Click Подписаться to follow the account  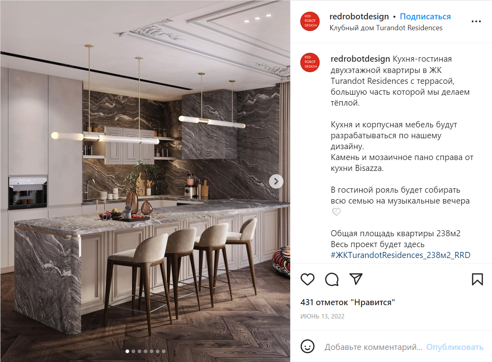pyautogui.click(x=425, y=17)
